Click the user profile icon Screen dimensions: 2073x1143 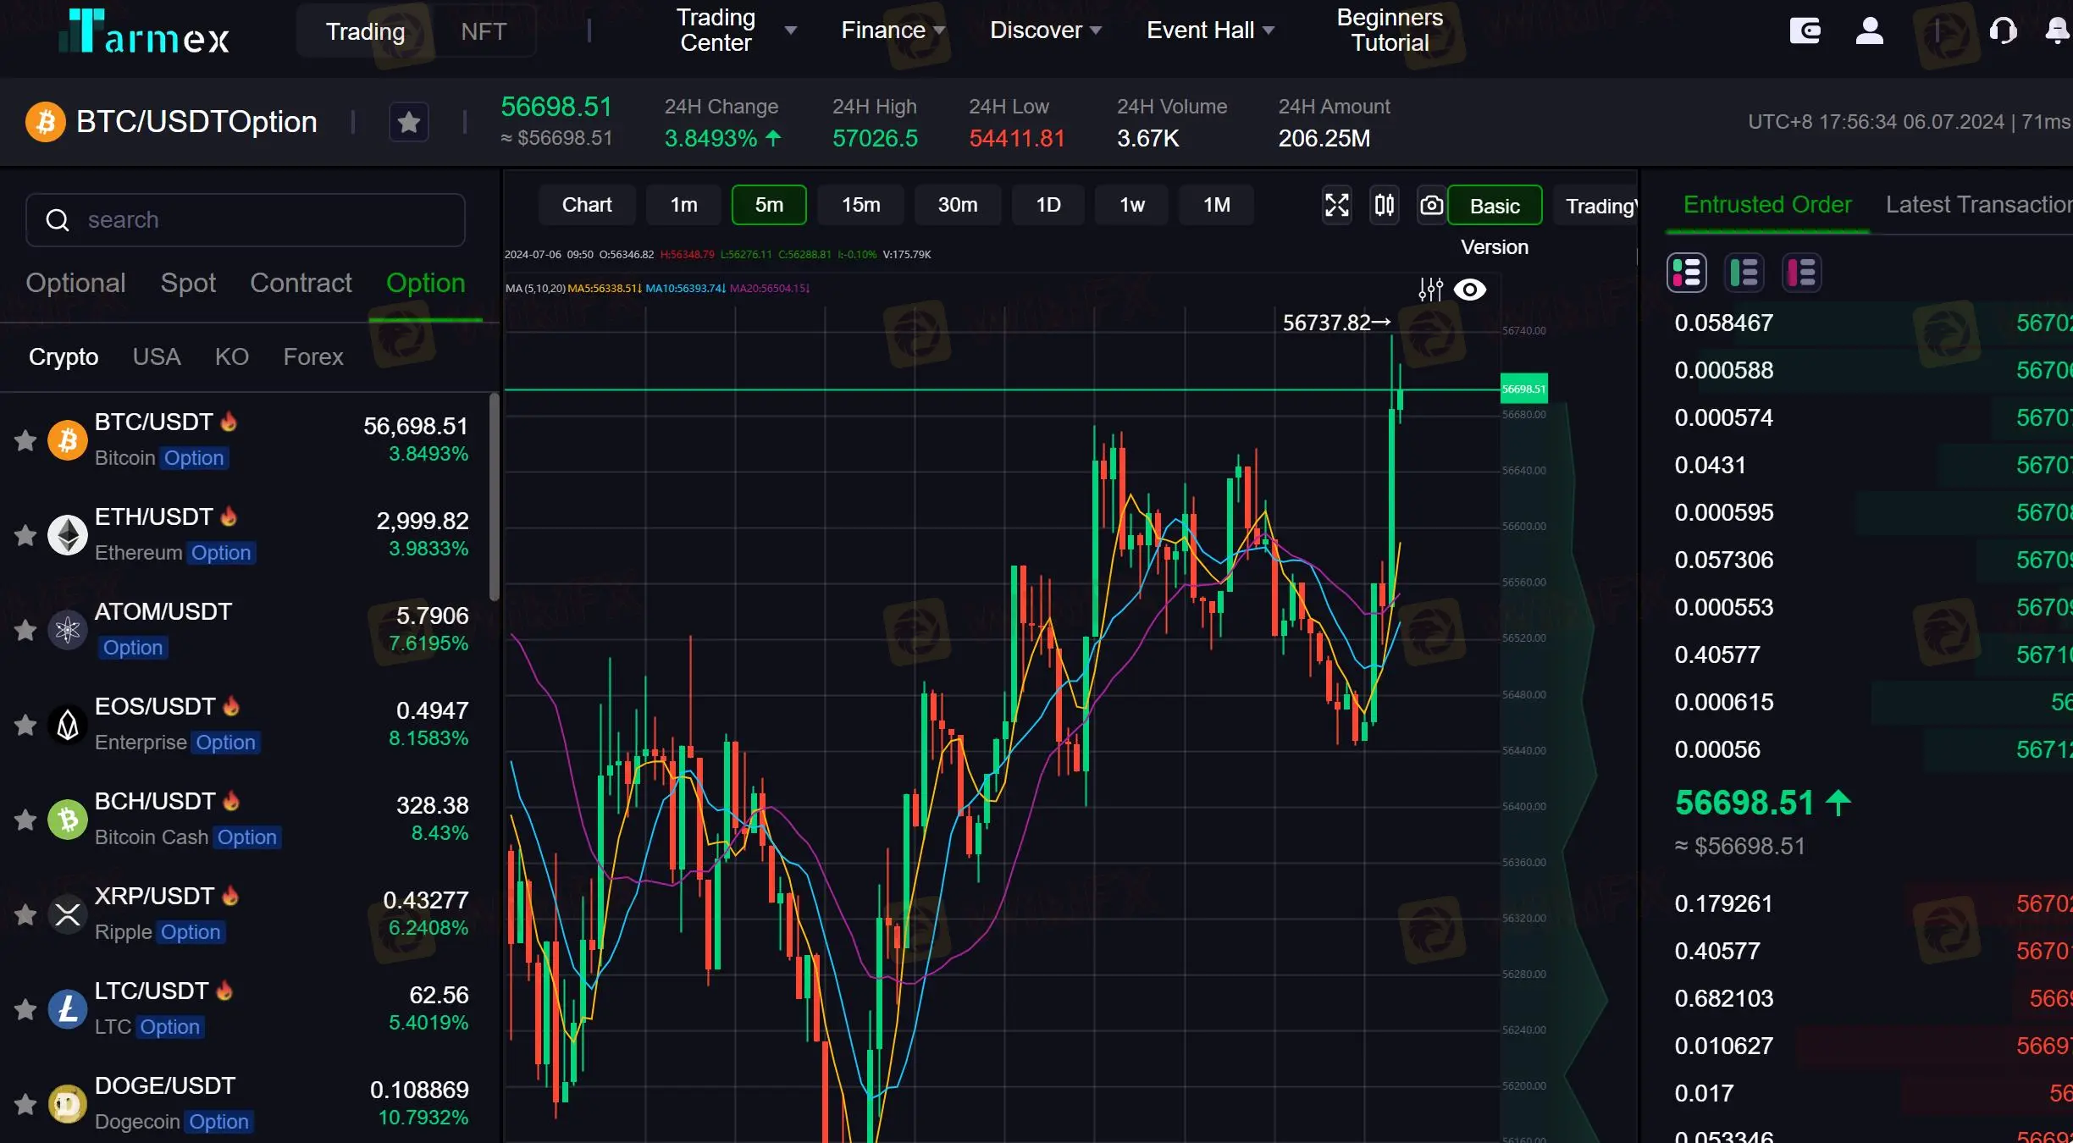coord(1869,31)
